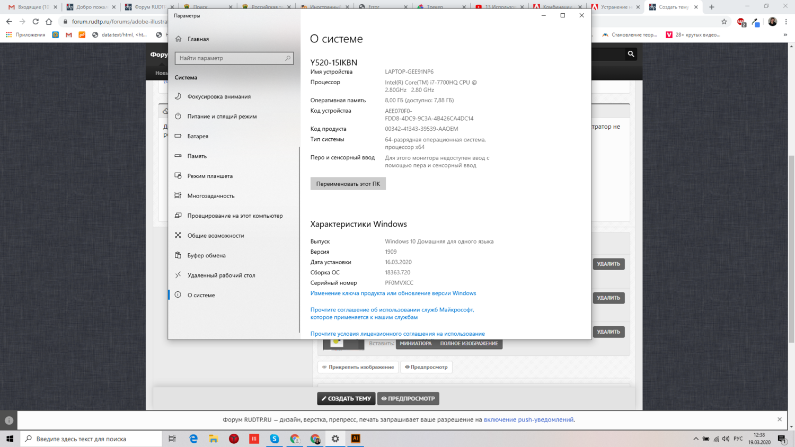Screen dimensions: 795x447
Task: Insert attachment as ПОЛНОЕ ИЗОБРАЖЕНИЕ
Action: pos(469,344)
